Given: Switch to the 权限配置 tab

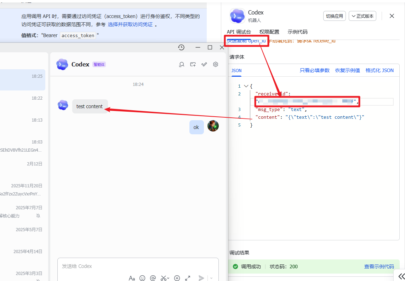Looking at the screenshot, I should [x=269, y=32].
